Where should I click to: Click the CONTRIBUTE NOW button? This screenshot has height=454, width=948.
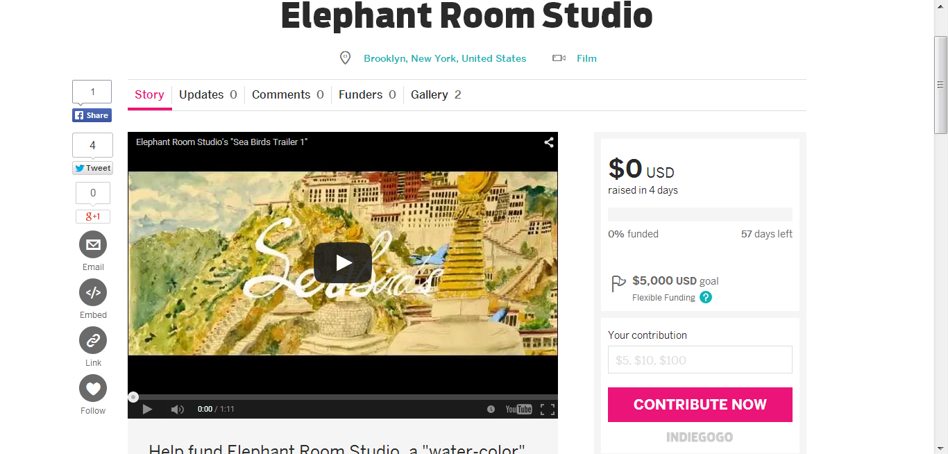[700, 405]
